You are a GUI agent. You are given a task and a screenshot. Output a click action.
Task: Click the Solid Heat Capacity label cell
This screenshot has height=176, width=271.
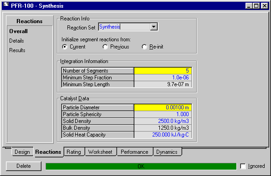[x=98, y=135]
